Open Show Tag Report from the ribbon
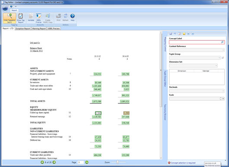The width and height of the screenshot is (229, 167). click(x=21, y=18)
